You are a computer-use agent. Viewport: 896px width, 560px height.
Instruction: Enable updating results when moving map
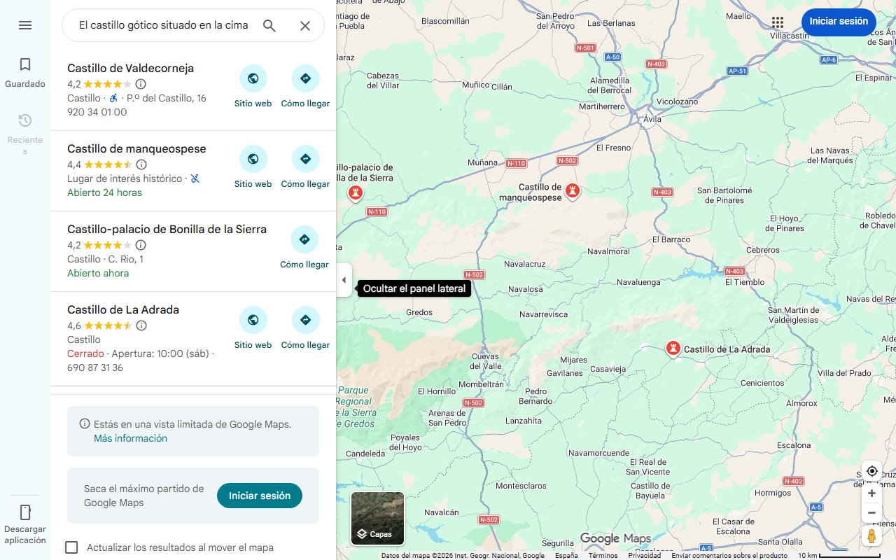pos(71,547)
